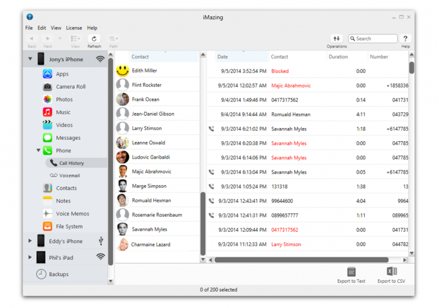This screenshot has width=438, height=308.
Task: Click Export to Text icon
Action: tap(351, 272)
